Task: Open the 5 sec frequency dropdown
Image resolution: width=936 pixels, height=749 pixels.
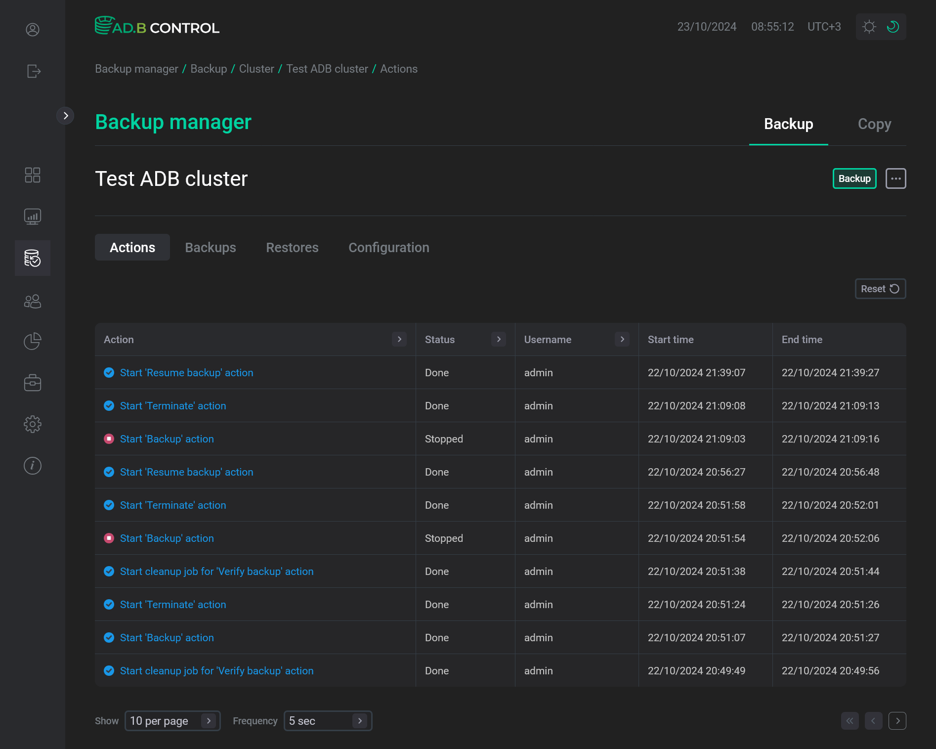Action: point(328,721)
